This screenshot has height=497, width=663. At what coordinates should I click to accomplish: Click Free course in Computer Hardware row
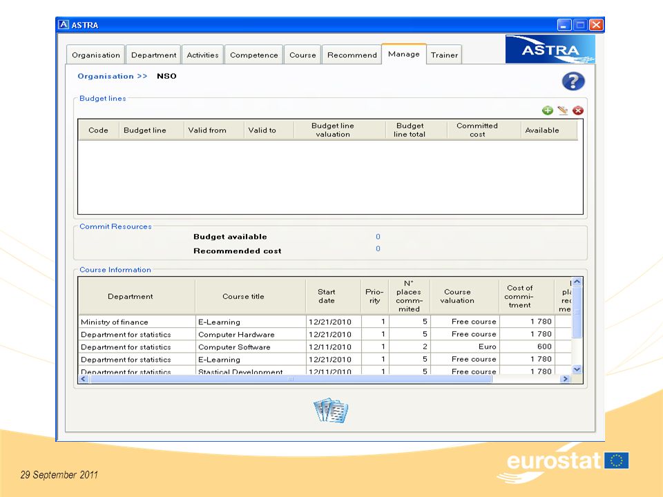(x=465, y=334)
